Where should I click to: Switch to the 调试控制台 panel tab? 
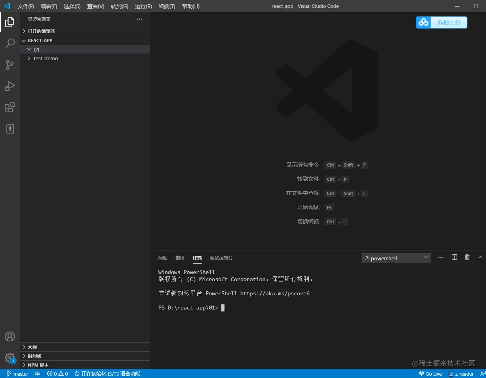point(221,258)
